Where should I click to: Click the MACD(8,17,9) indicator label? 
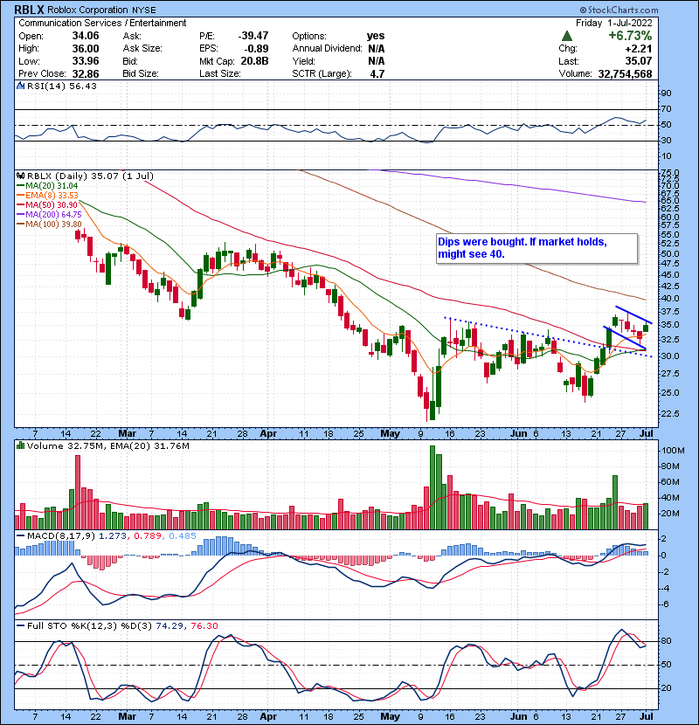[x=61, y=535]
